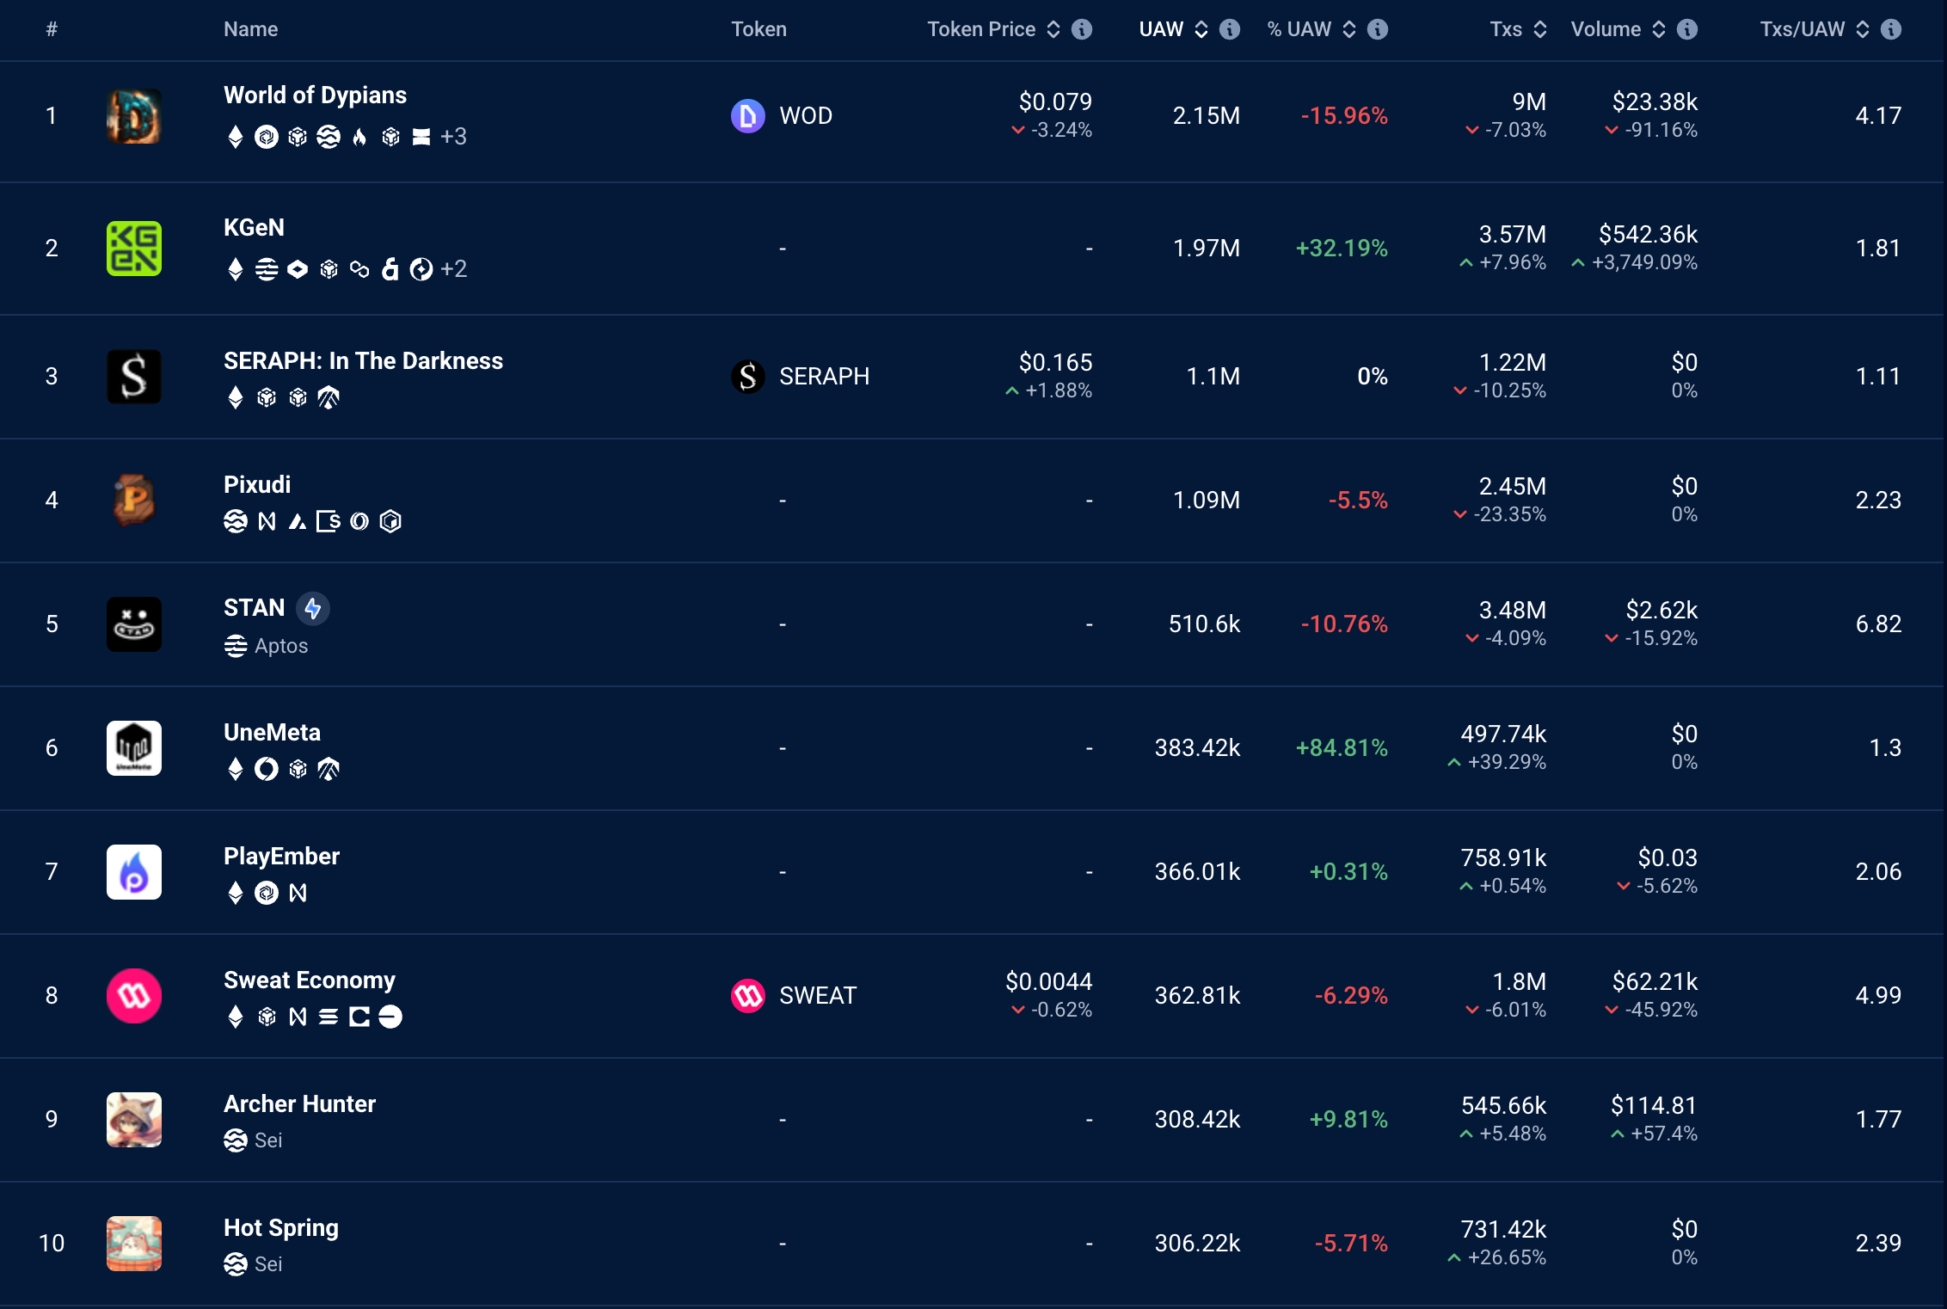Click the Txs/UAW info icon

tap(1891, 29)
